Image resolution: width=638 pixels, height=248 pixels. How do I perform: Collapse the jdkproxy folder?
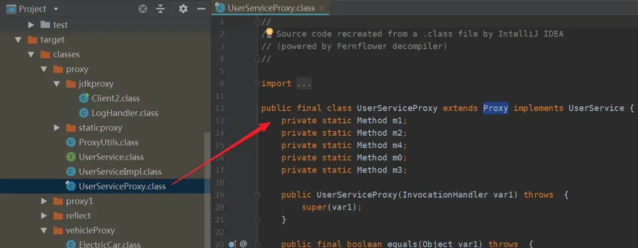[x=57, y=84]
